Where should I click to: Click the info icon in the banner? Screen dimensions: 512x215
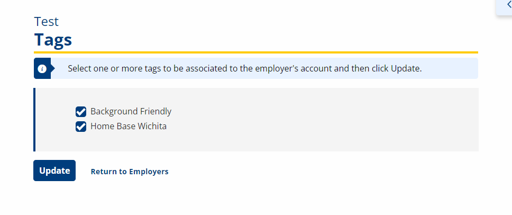[42, 69]
